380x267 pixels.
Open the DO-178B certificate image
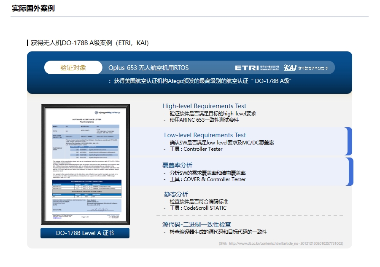point(85,164)
